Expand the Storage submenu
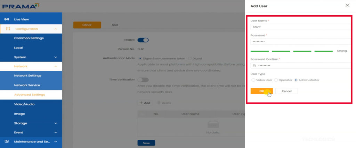Image resolution: width=356 pixels, height=148 pixels. pyautogui.click(x=56, y=123)
